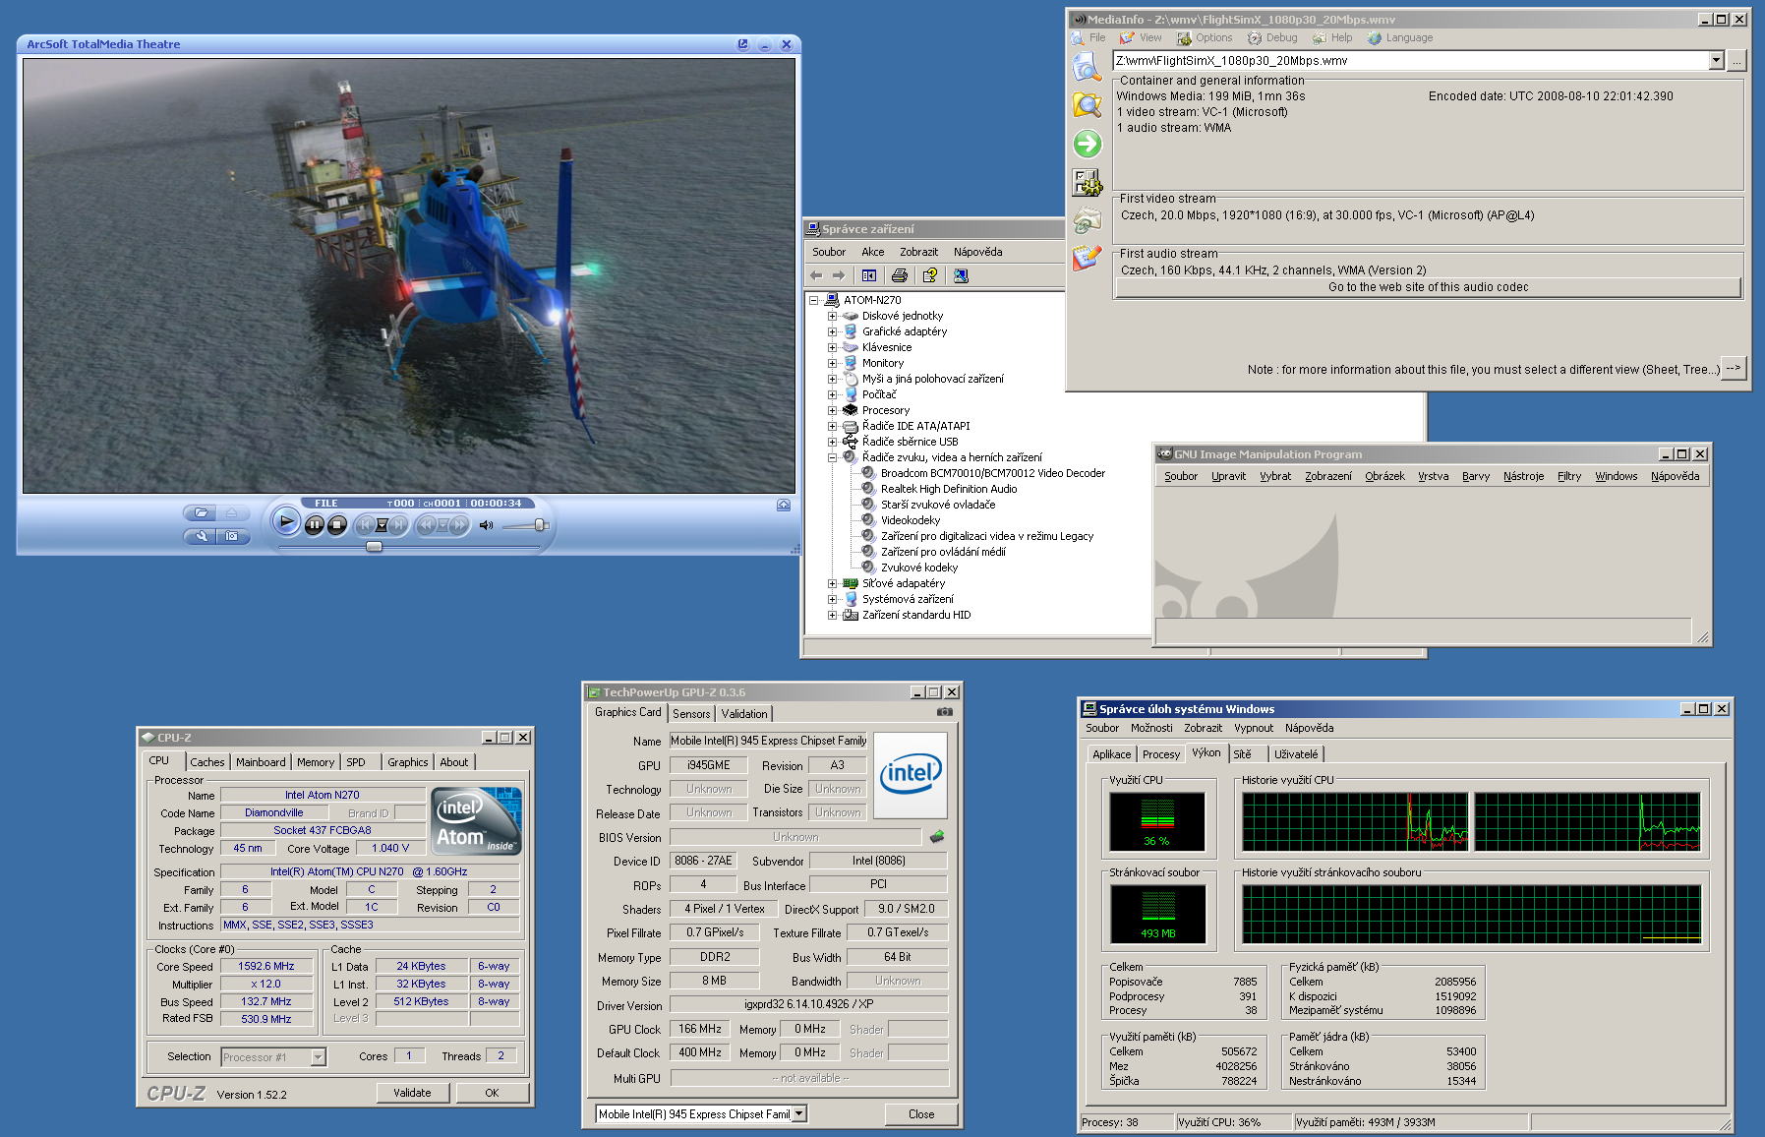The height and width of the screenshot is (1137, 1765).
Task: Expand the Monitory node
Action: (x=832, y=363)
